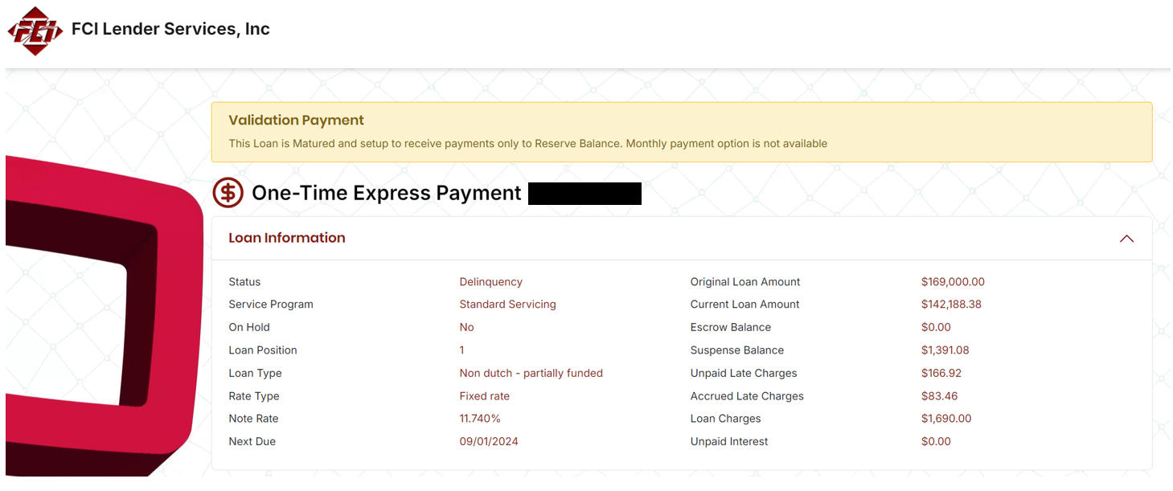
Task: Click the FCI diamond logo icon
Action: (35, 31)
